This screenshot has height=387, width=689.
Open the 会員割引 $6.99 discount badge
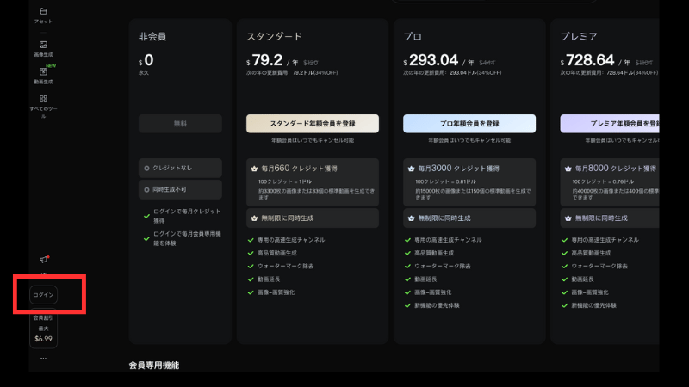pos(44,329)
